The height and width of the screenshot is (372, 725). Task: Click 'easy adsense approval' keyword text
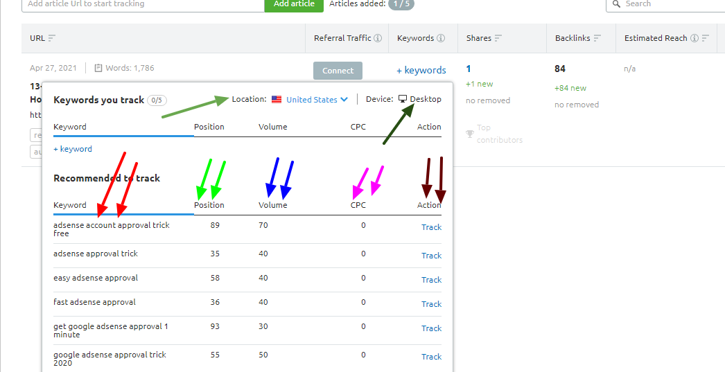tap(96, 278)
